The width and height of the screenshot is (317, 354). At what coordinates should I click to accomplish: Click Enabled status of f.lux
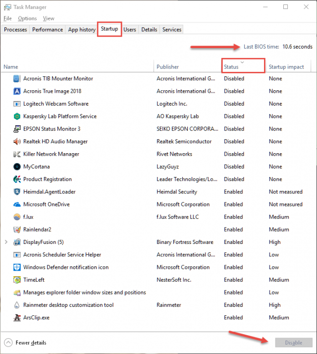233,217
